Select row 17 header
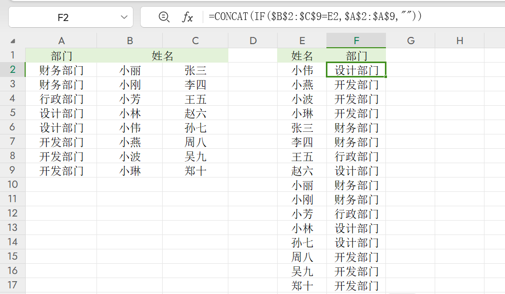505x294 pixels. tap(13, 285)
